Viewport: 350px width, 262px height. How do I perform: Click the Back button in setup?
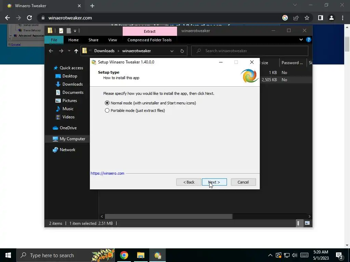189,182
